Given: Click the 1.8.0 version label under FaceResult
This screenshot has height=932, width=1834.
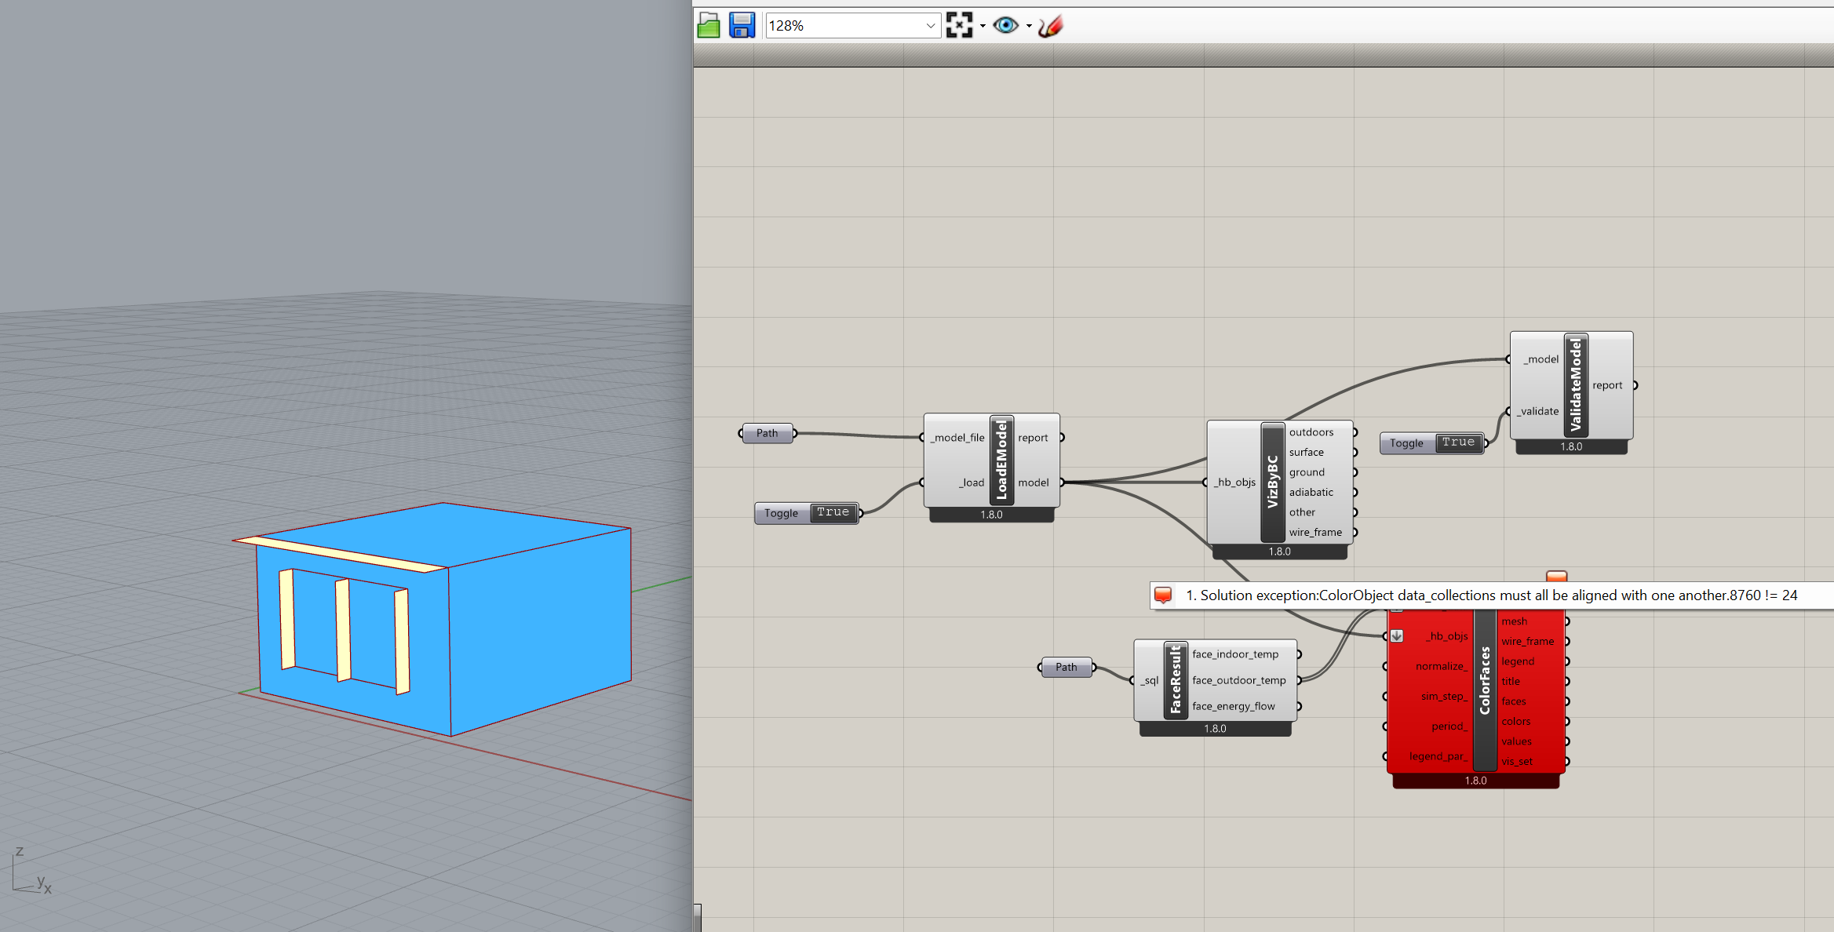Looking at the screenshot, I should point(1215,729).
